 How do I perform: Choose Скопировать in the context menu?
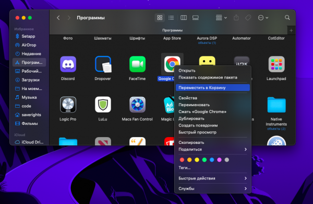pyautogui.click(x=213, y=142)
